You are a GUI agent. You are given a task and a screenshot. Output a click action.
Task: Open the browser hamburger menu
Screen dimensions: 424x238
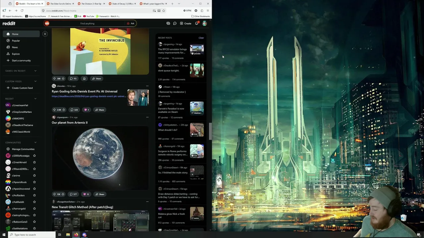[208, 11]
